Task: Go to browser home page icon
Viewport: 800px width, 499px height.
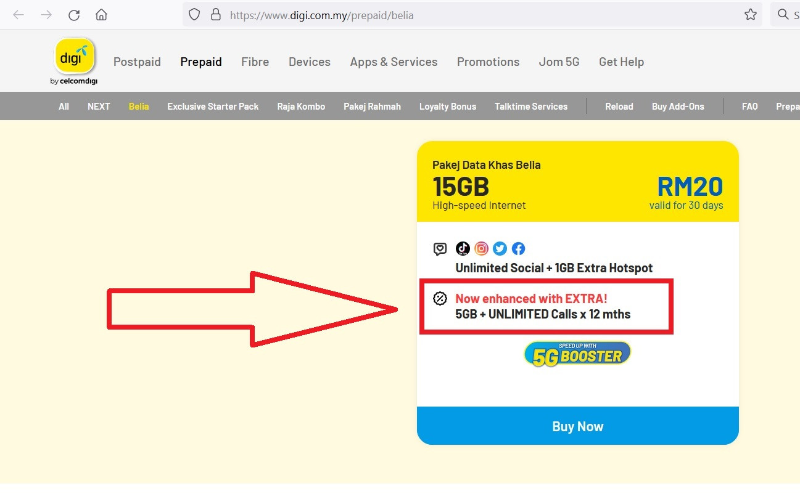Action: [101, 15]
